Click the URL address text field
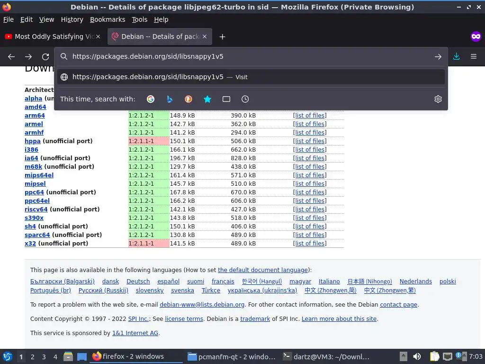 click(251, 57)
